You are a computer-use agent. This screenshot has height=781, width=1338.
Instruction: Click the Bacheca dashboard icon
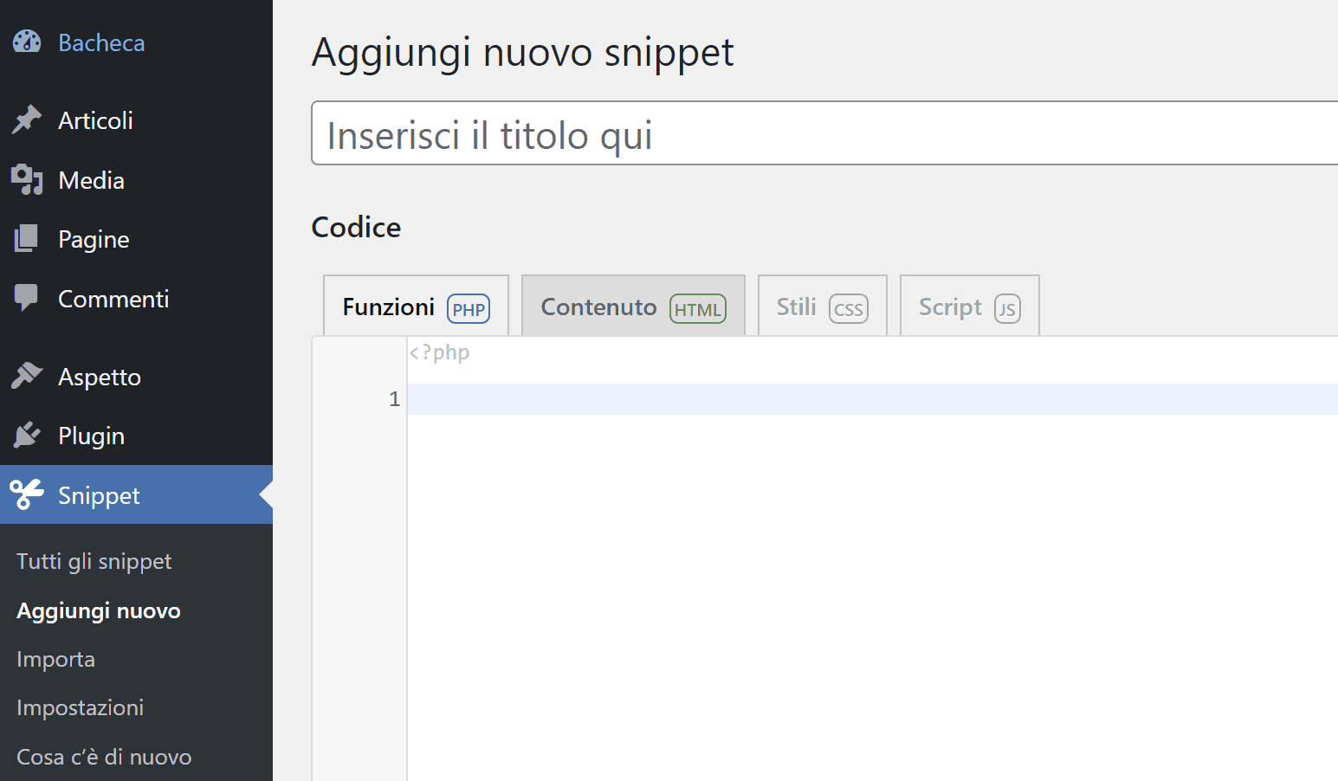tap(27, 41)
